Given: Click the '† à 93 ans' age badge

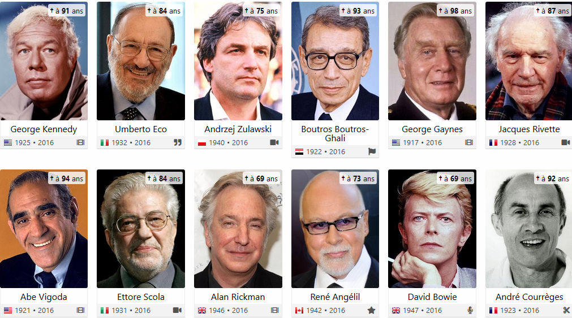Looking at the screenshot, I should [358, 11].
